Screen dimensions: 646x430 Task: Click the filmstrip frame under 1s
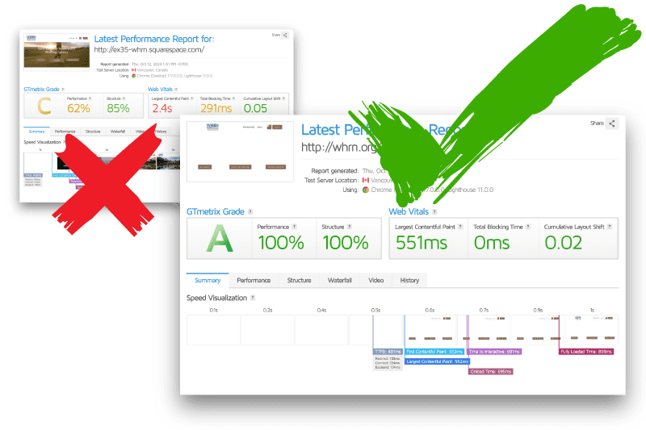point(592,330)
